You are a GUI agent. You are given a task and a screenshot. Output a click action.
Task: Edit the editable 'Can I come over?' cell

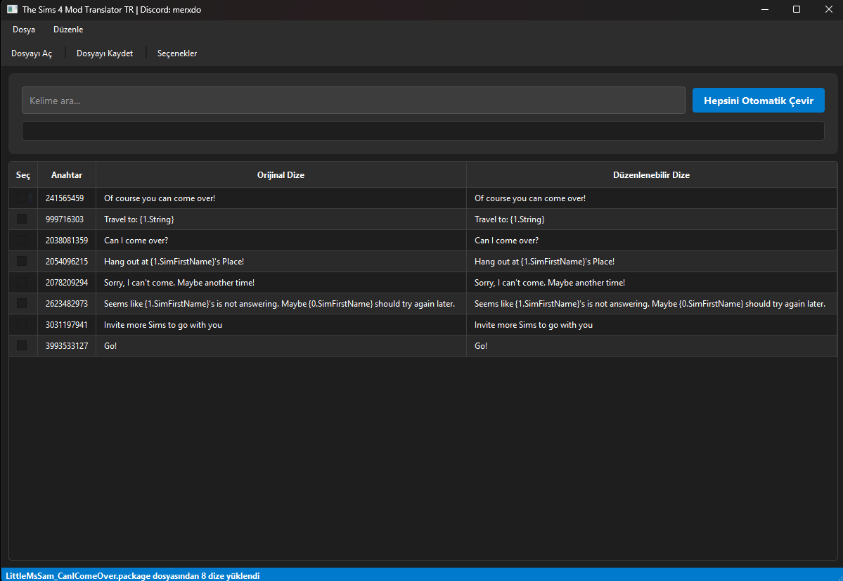tap(651, 241)
